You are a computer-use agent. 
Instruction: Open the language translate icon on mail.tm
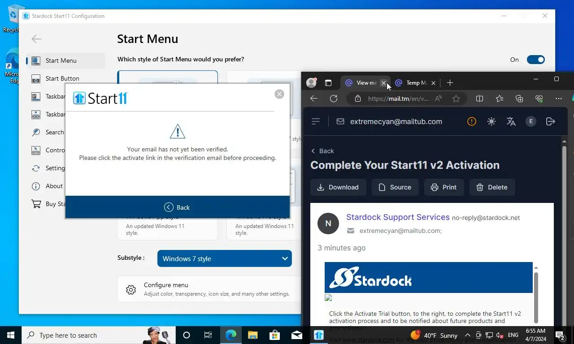511,121
